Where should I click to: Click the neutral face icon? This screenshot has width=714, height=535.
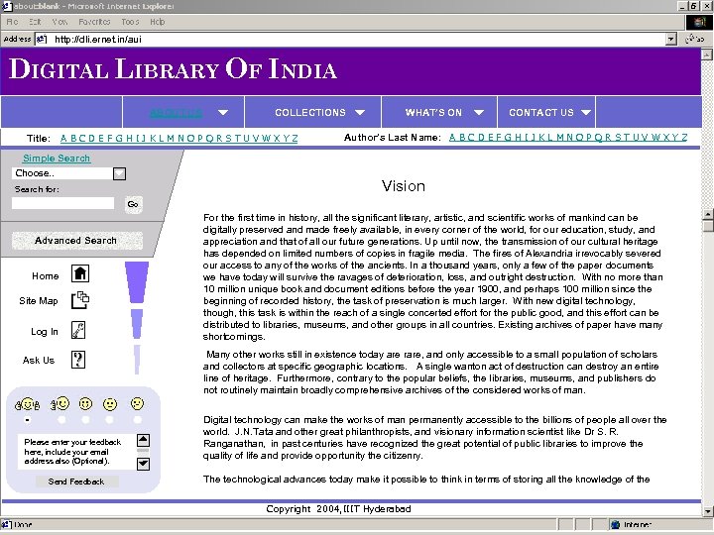pyautogui.click(x=110, y=404)
